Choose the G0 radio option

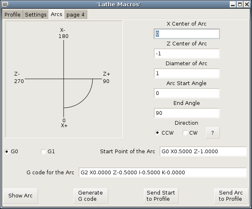point(7,152)
